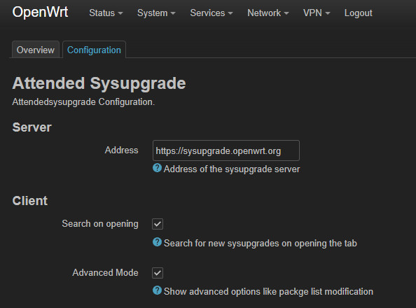The image size is (416, 308).
Task: Focus the server Address input field
Action: [226, 150]
